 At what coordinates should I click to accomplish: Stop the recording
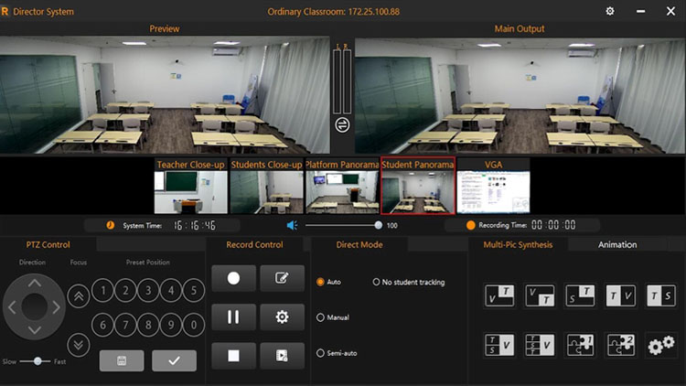coord(234,355)
